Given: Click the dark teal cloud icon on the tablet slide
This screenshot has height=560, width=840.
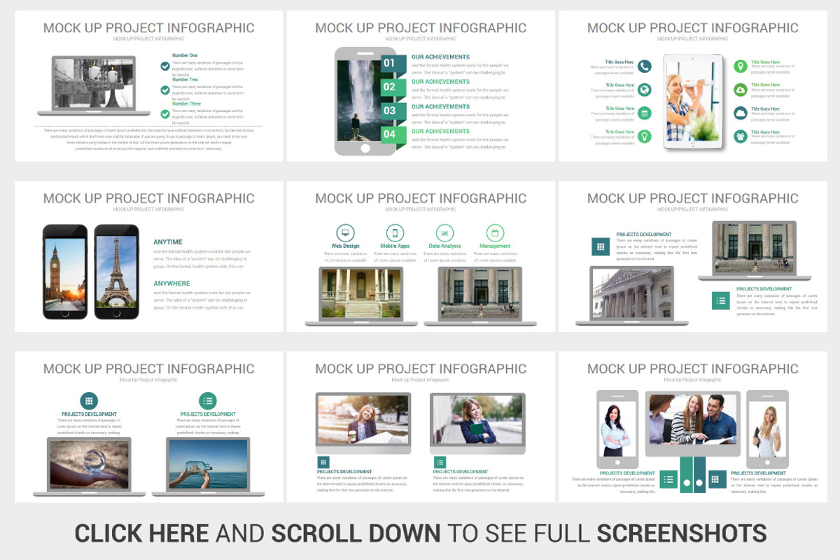Looking at the screenshot, I should (x=741, y=113).
